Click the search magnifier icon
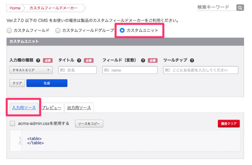This screenshot has height=165, width=252. click(x=240, y=7)
